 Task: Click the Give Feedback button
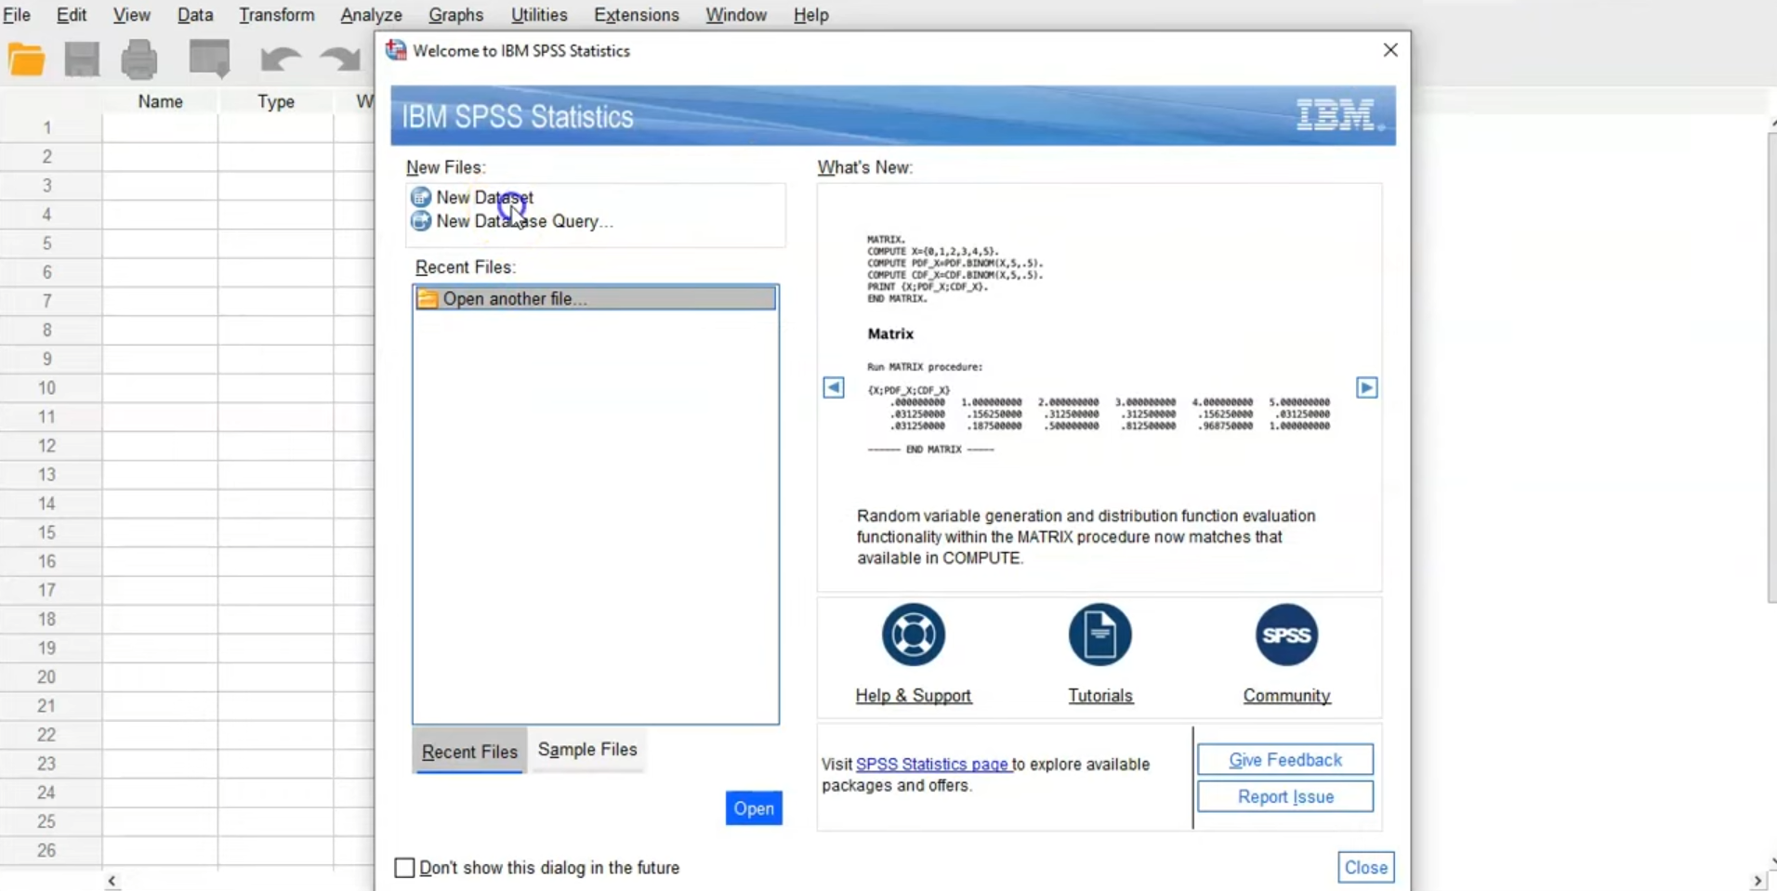[x=1285, y=760]
